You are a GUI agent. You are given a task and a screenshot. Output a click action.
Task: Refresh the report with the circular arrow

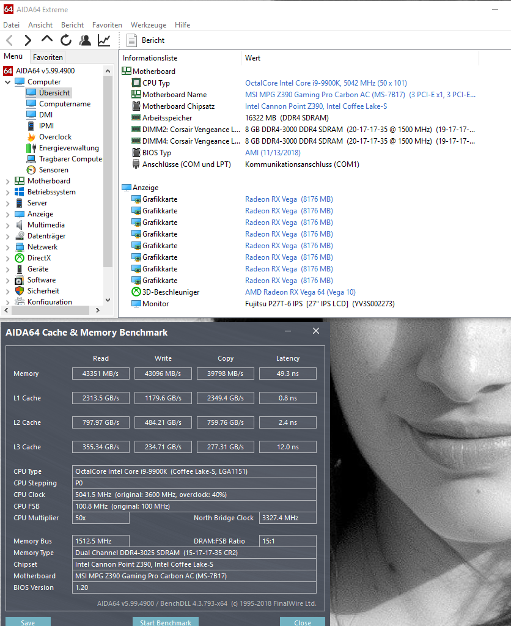coord(66,40)
